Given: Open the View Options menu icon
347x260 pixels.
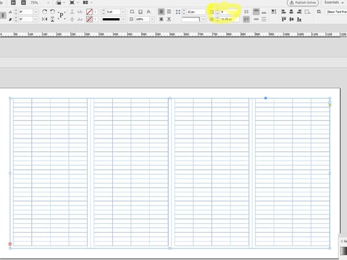Looking at the screenshot, I should pyautogui.click(x=58, y=3).
